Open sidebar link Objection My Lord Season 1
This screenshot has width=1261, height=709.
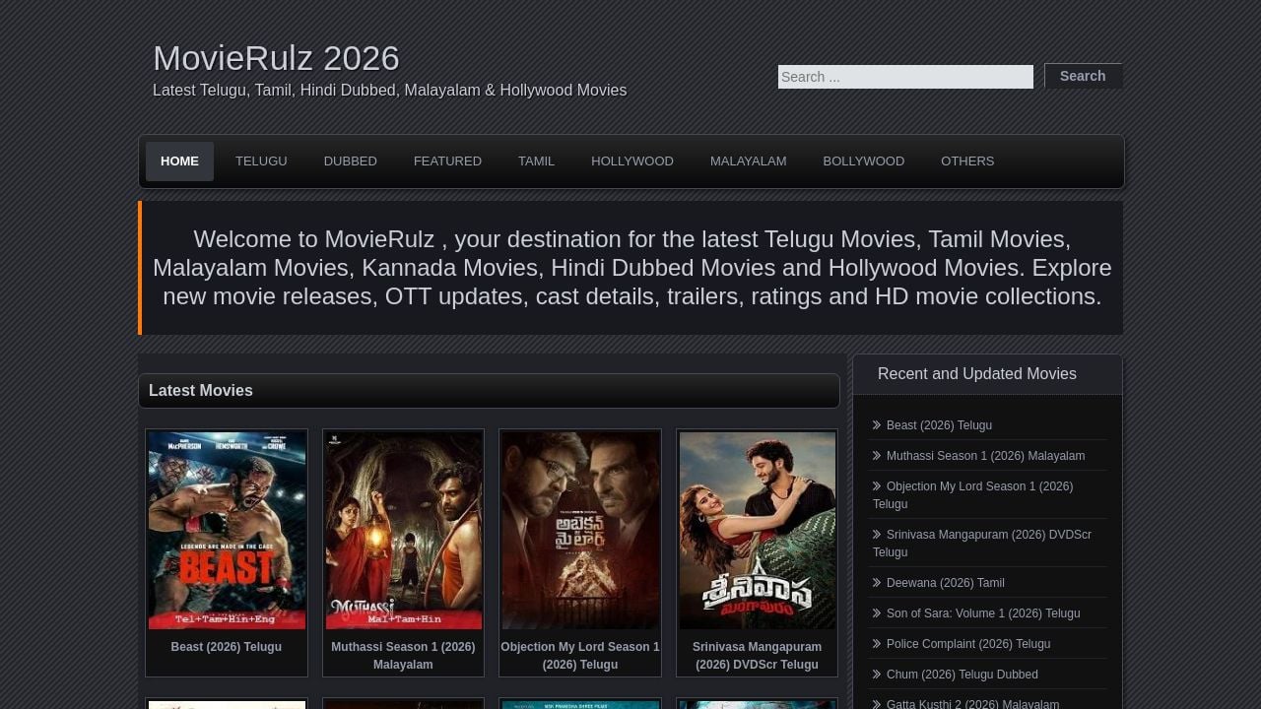pos(972,495)
